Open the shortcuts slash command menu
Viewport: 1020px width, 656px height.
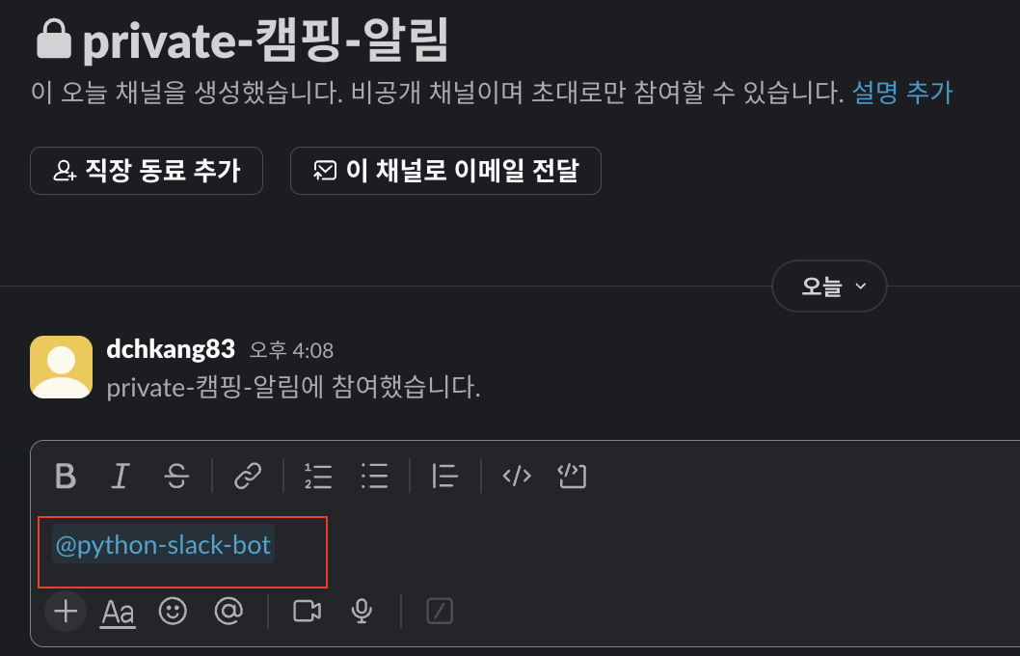tap(439, 611)
